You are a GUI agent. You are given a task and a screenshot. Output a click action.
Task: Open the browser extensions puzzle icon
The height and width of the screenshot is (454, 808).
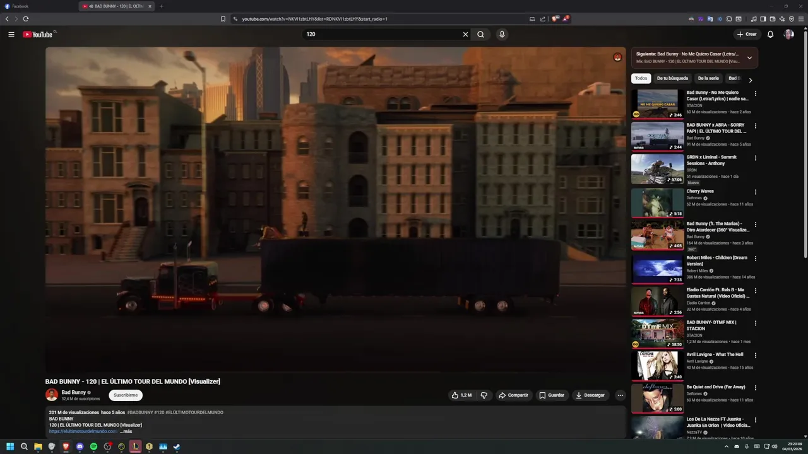pyautogui.click(x=729, y=19)
